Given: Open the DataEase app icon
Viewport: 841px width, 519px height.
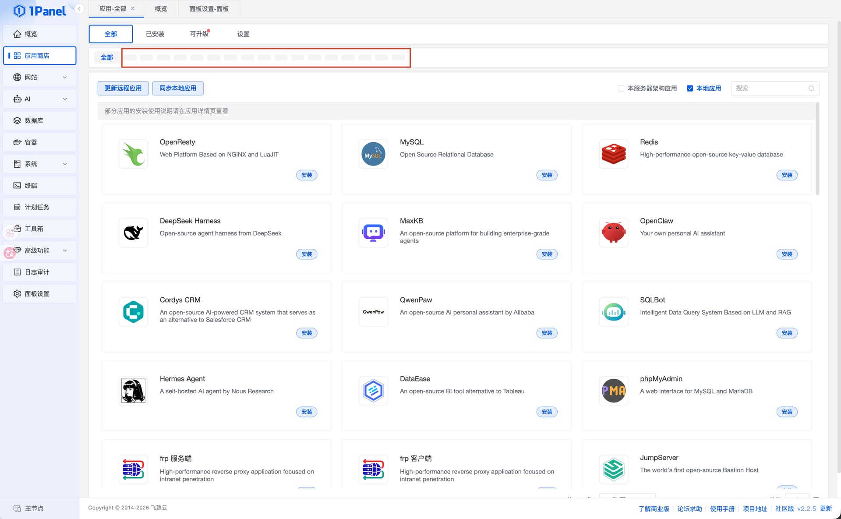Looking at the screenshot, I should pyautogui.click(x=373, y=391).
